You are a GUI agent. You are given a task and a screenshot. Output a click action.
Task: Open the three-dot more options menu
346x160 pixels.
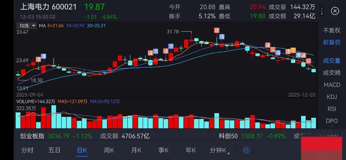tap(322, 11)
